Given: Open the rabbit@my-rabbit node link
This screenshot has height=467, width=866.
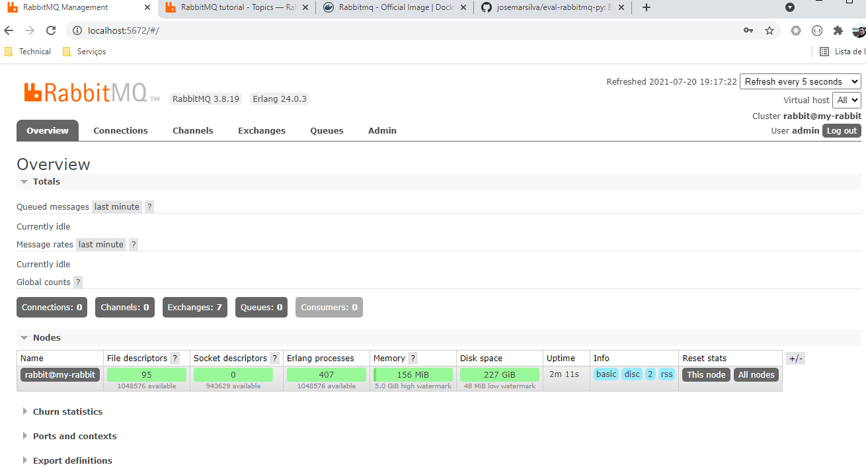Looking at the screenshot, I should tap(60, 374).
